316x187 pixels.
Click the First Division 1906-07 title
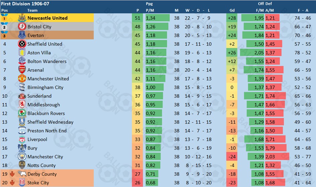pos(25,4)
